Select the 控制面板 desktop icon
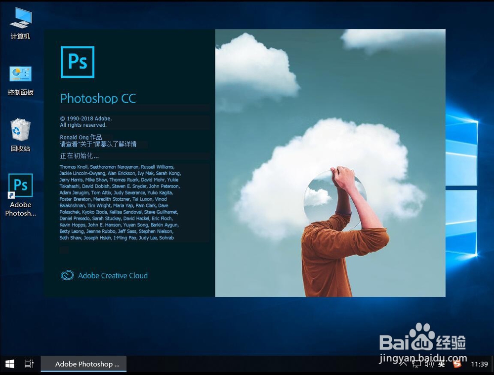The image size is (494, 375). click(20, 80)
